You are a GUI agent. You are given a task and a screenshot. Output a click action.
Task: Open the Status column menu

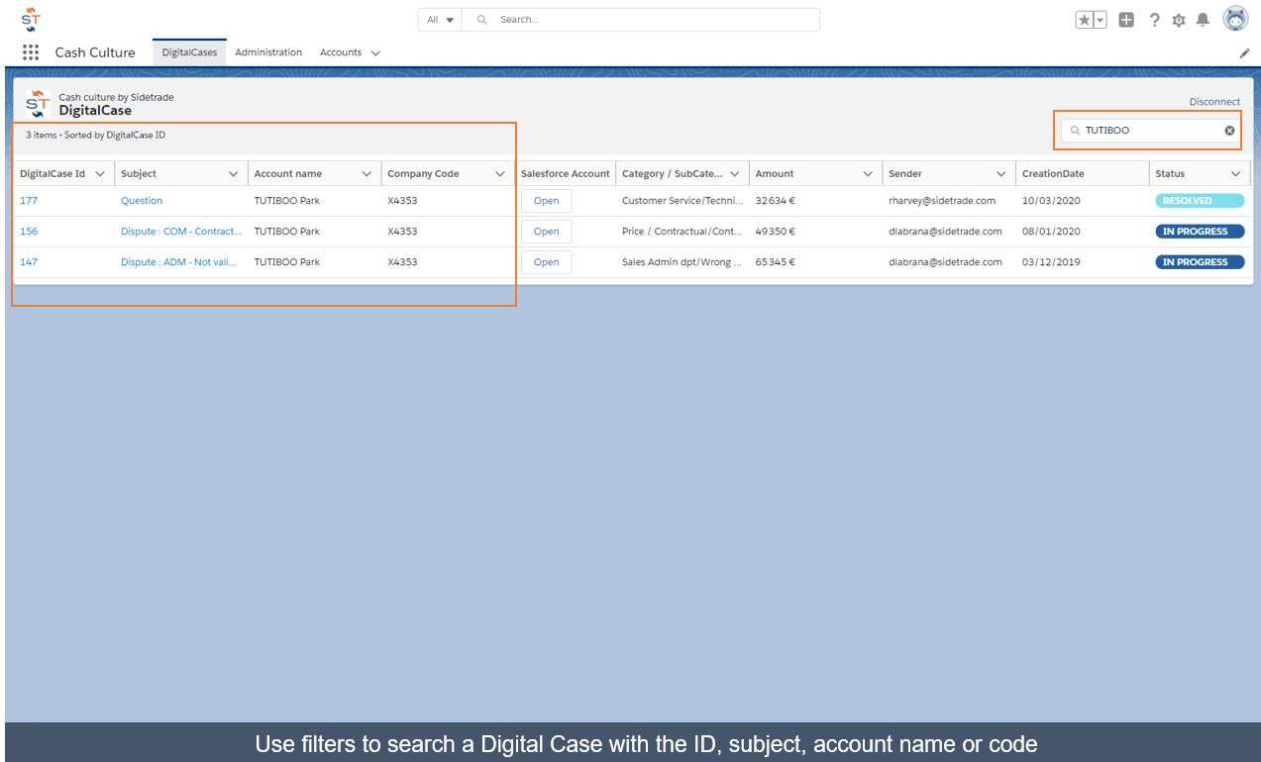pyautogui.click(x=1236, y=174)
